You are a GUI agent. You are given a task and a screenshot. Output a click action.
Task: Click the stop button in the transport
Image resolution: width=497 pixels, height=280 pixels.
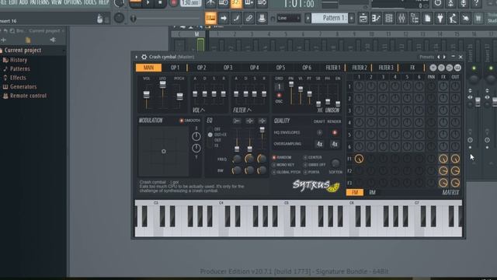pyautogui.click(x=161, y=3)
